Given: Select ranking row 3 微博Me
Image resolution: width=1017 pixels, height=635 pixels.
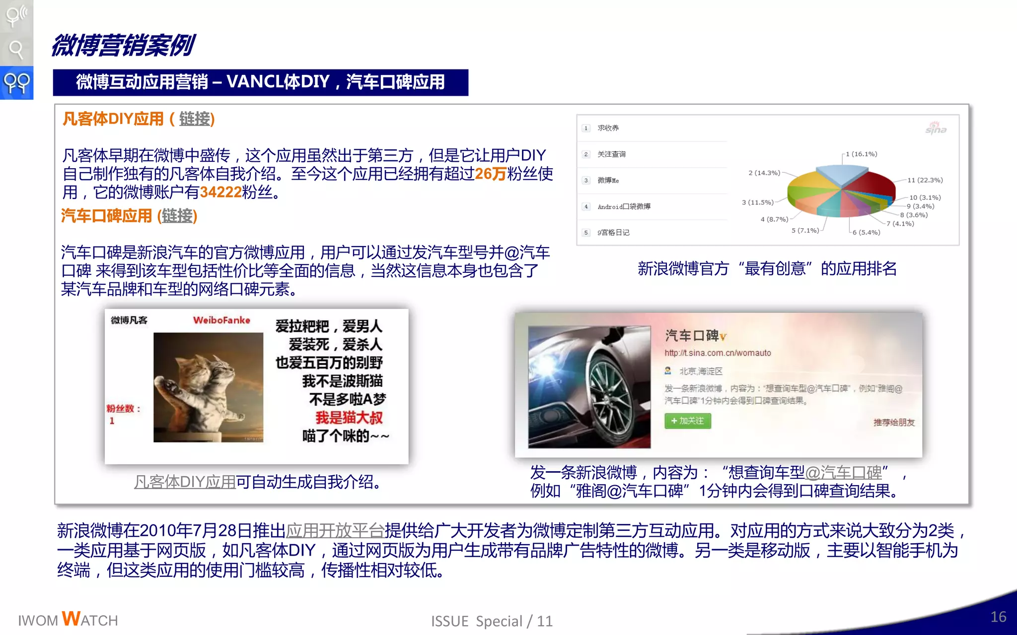Looking at the screenshot, I should [652, 181].
